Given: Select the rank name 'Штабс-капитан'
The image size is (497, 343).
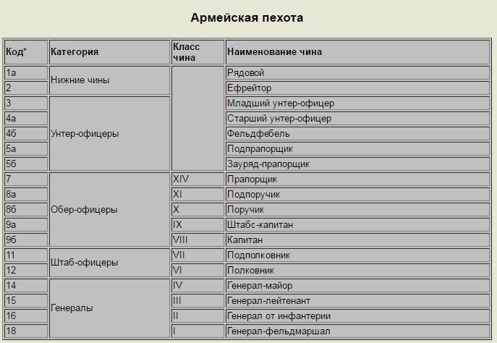Looking at the screenshot, I should 357,225.
